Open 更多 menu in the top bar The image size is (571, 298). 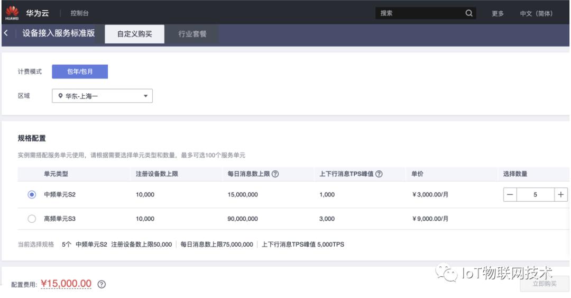498,13
